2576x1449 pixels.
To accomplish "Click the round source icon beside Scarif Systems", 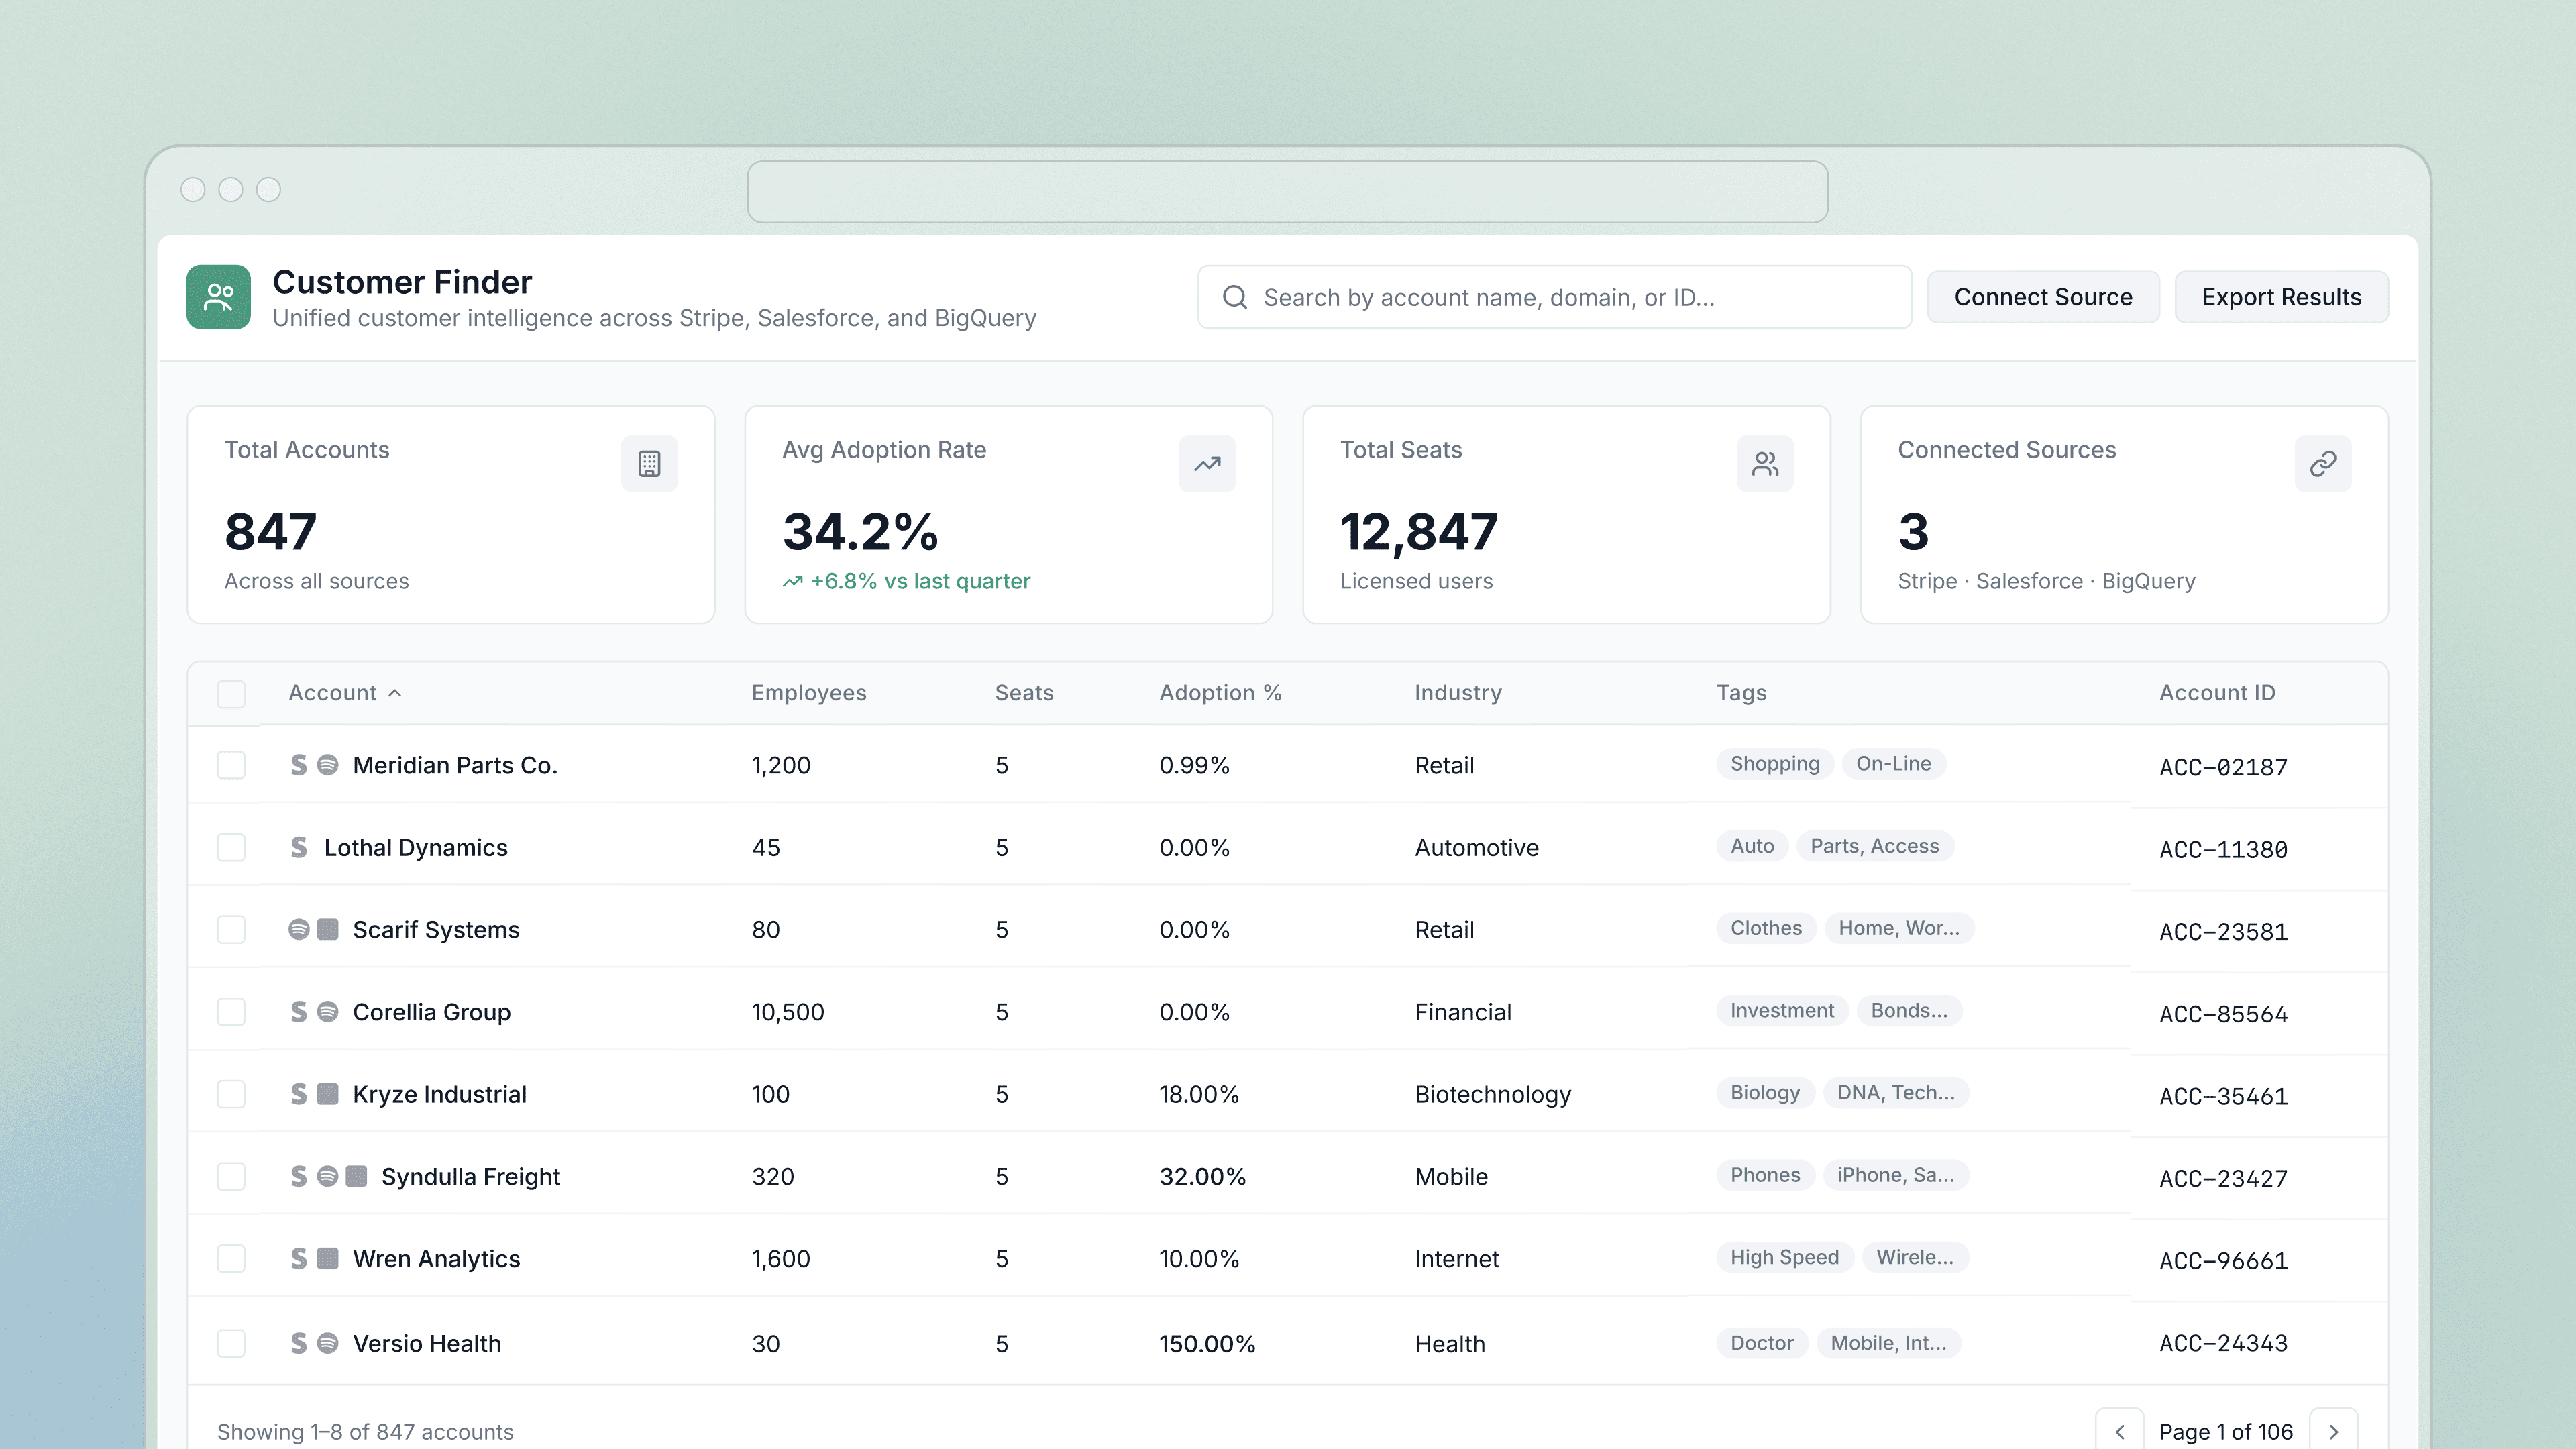I will click(x=299, y=929).
